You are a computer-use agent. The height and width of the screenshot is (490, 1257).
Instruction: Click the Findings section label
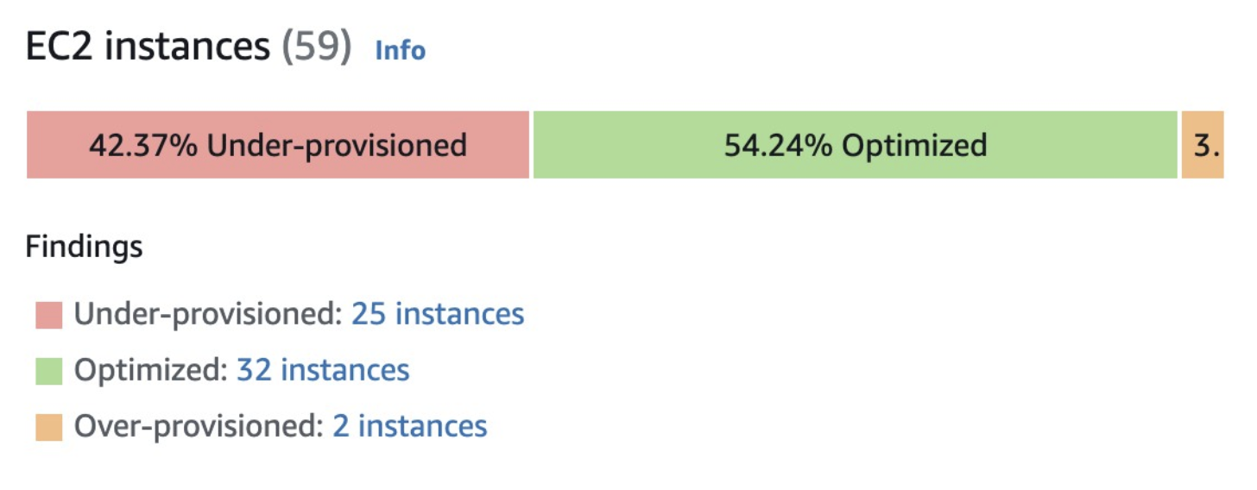[x=84, y=248]
